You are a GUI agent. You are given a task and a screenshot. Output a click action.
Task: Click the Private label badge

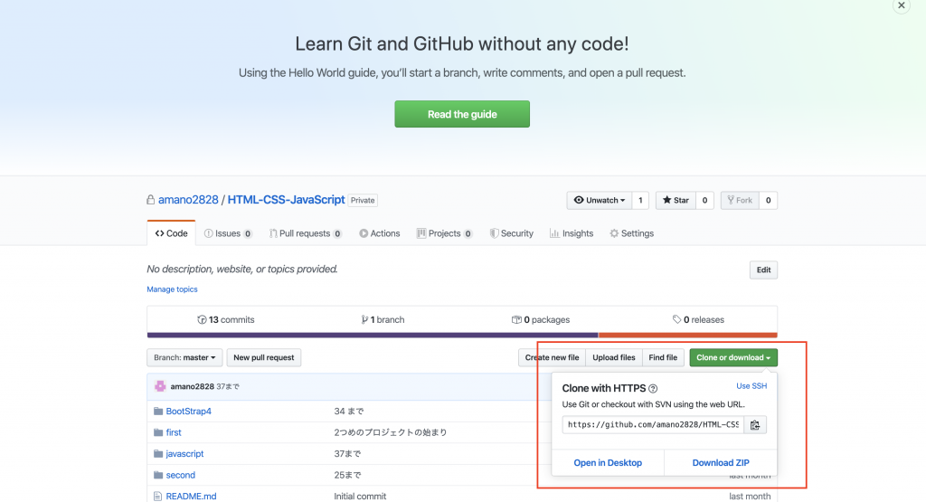pyautogui.click(x=363, y=200)
